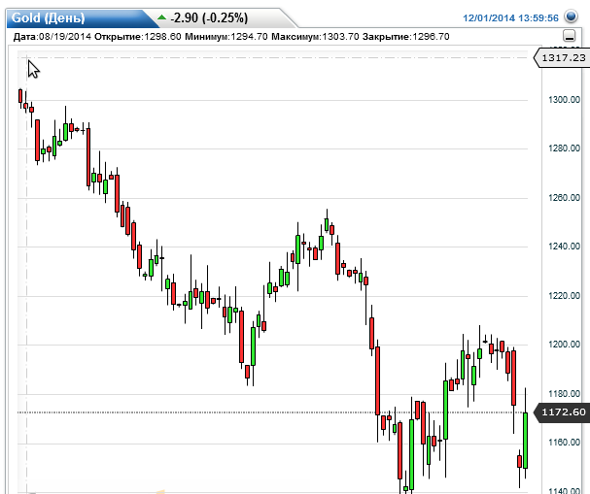Click the 1172.60 current price label
Screen dimensions: 590x494
[x=563, y=412]
